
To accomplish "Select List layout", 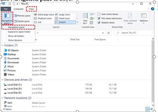I will click(x=38, y=22).
